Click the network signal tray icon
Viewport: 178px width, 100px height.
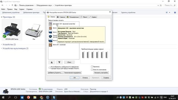155,97
